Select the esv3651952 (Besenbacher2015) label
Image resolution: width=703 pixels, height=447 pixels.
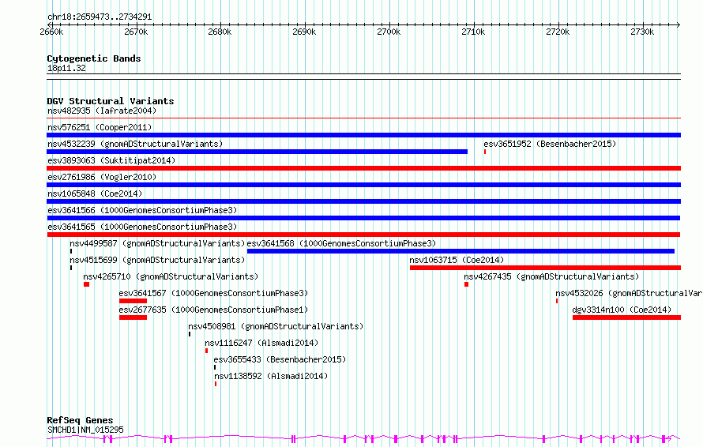(550, 144)
